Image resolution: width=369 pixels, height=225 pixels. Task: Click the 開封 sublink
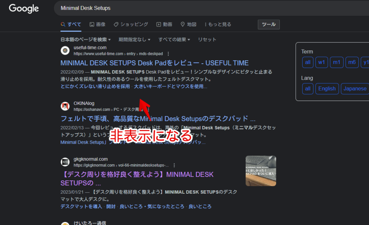[111, 207]
